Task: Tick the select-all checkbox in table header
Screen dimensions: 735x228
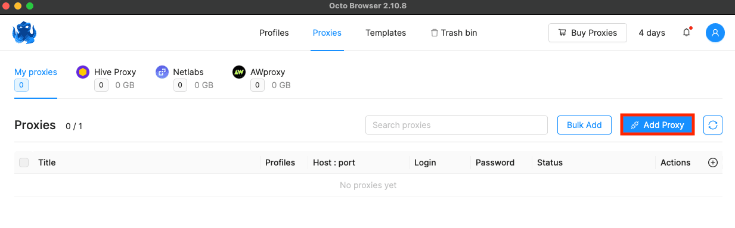Action: coord(24,163)
